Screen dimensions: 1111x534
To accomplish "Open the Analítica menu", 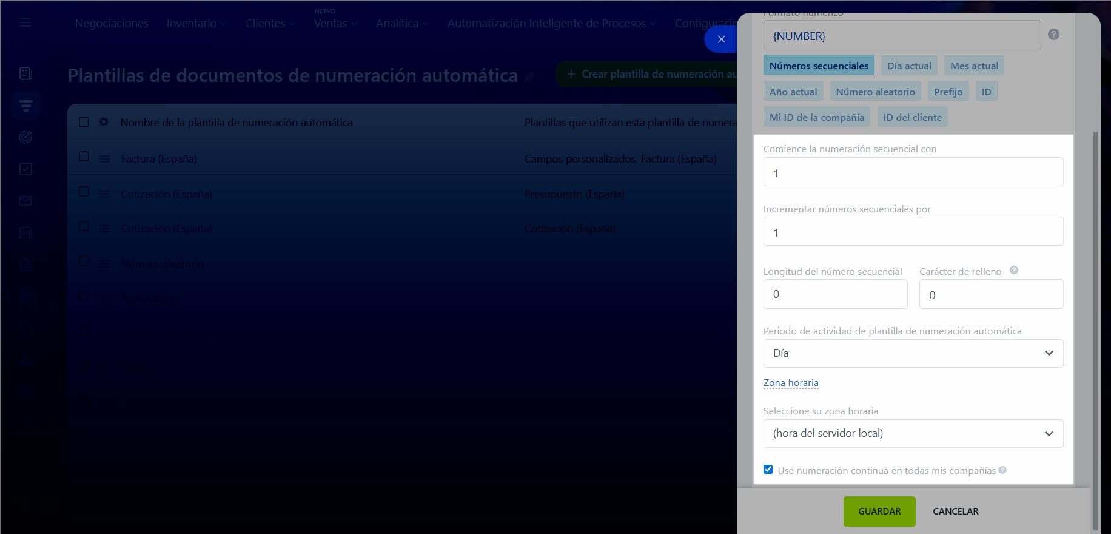I will pyautogui.click(x=401, y=24).
